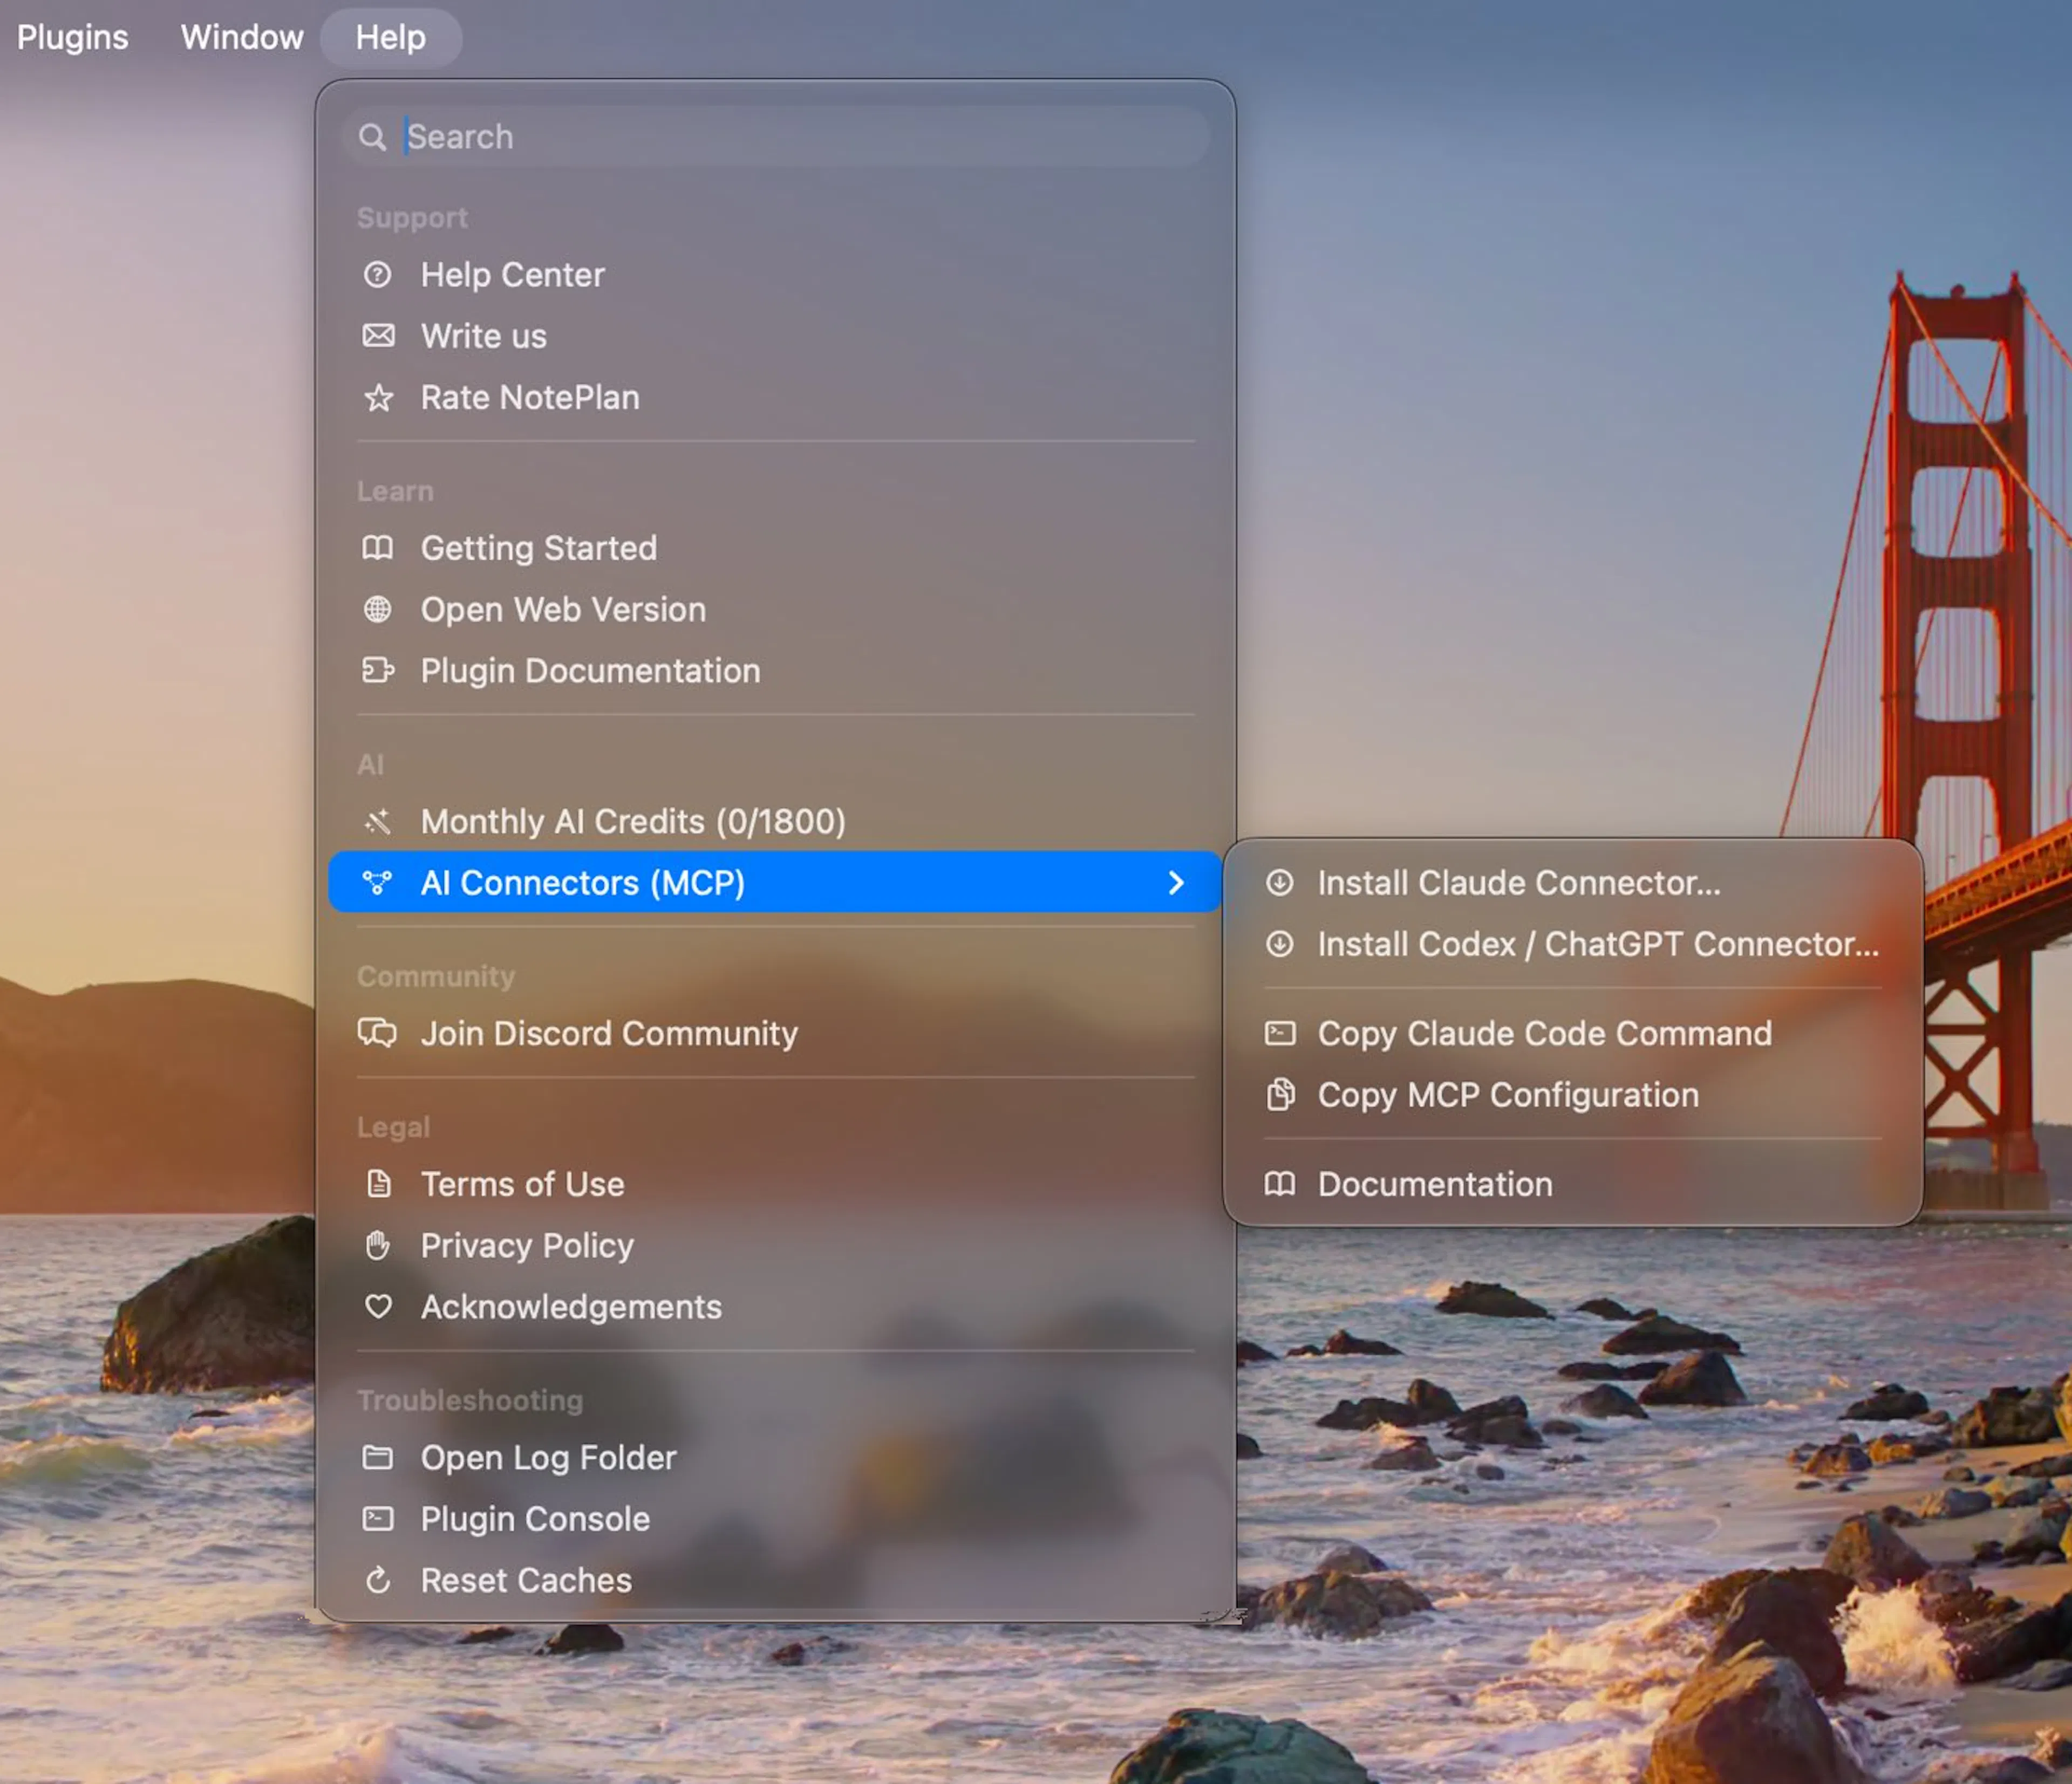Open the Window menu in the menu bar
2072x1784 pixels.
pyautogui.click(x=242, y=37)
